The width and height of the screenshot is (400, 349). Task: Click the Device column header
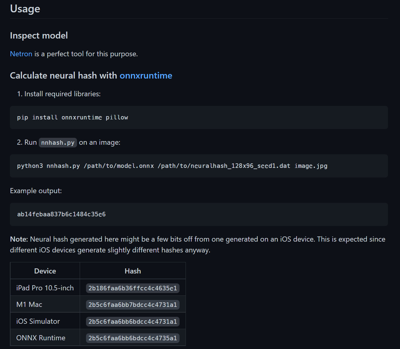pos(45,271)
